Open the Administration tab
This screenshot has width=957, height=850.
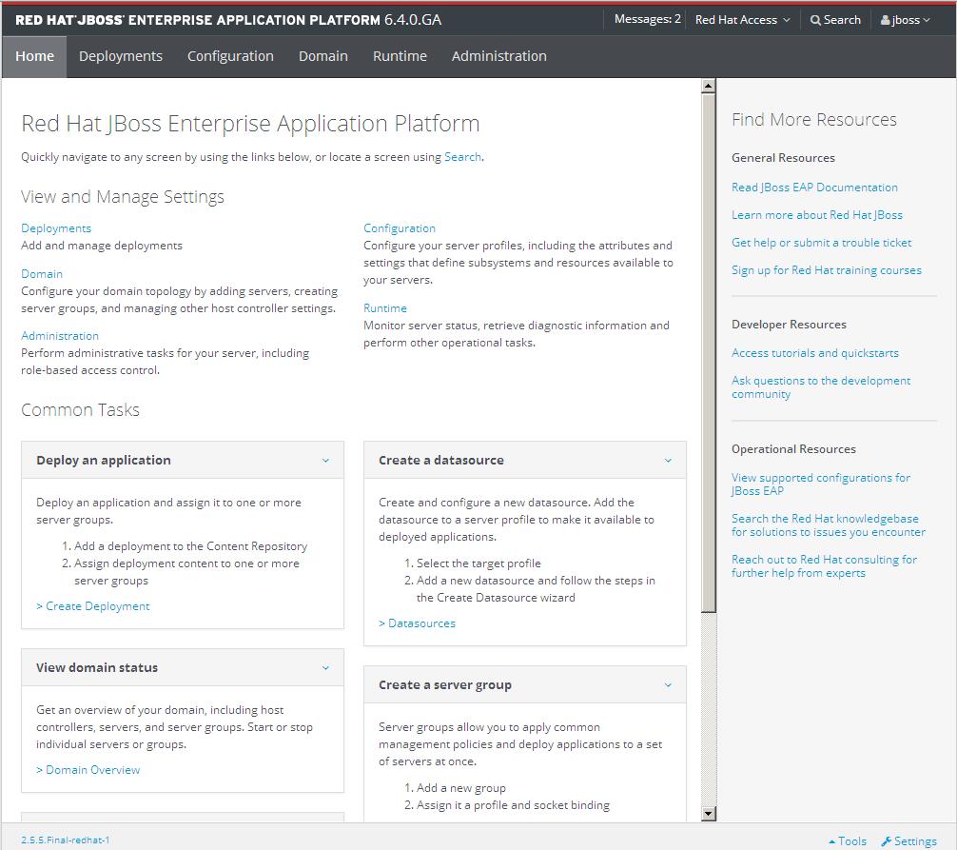click(498, 56)
